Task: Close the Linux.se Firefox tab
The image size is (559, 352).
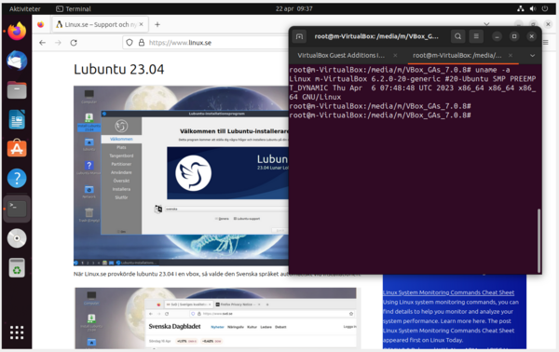Action: (142, 24)
